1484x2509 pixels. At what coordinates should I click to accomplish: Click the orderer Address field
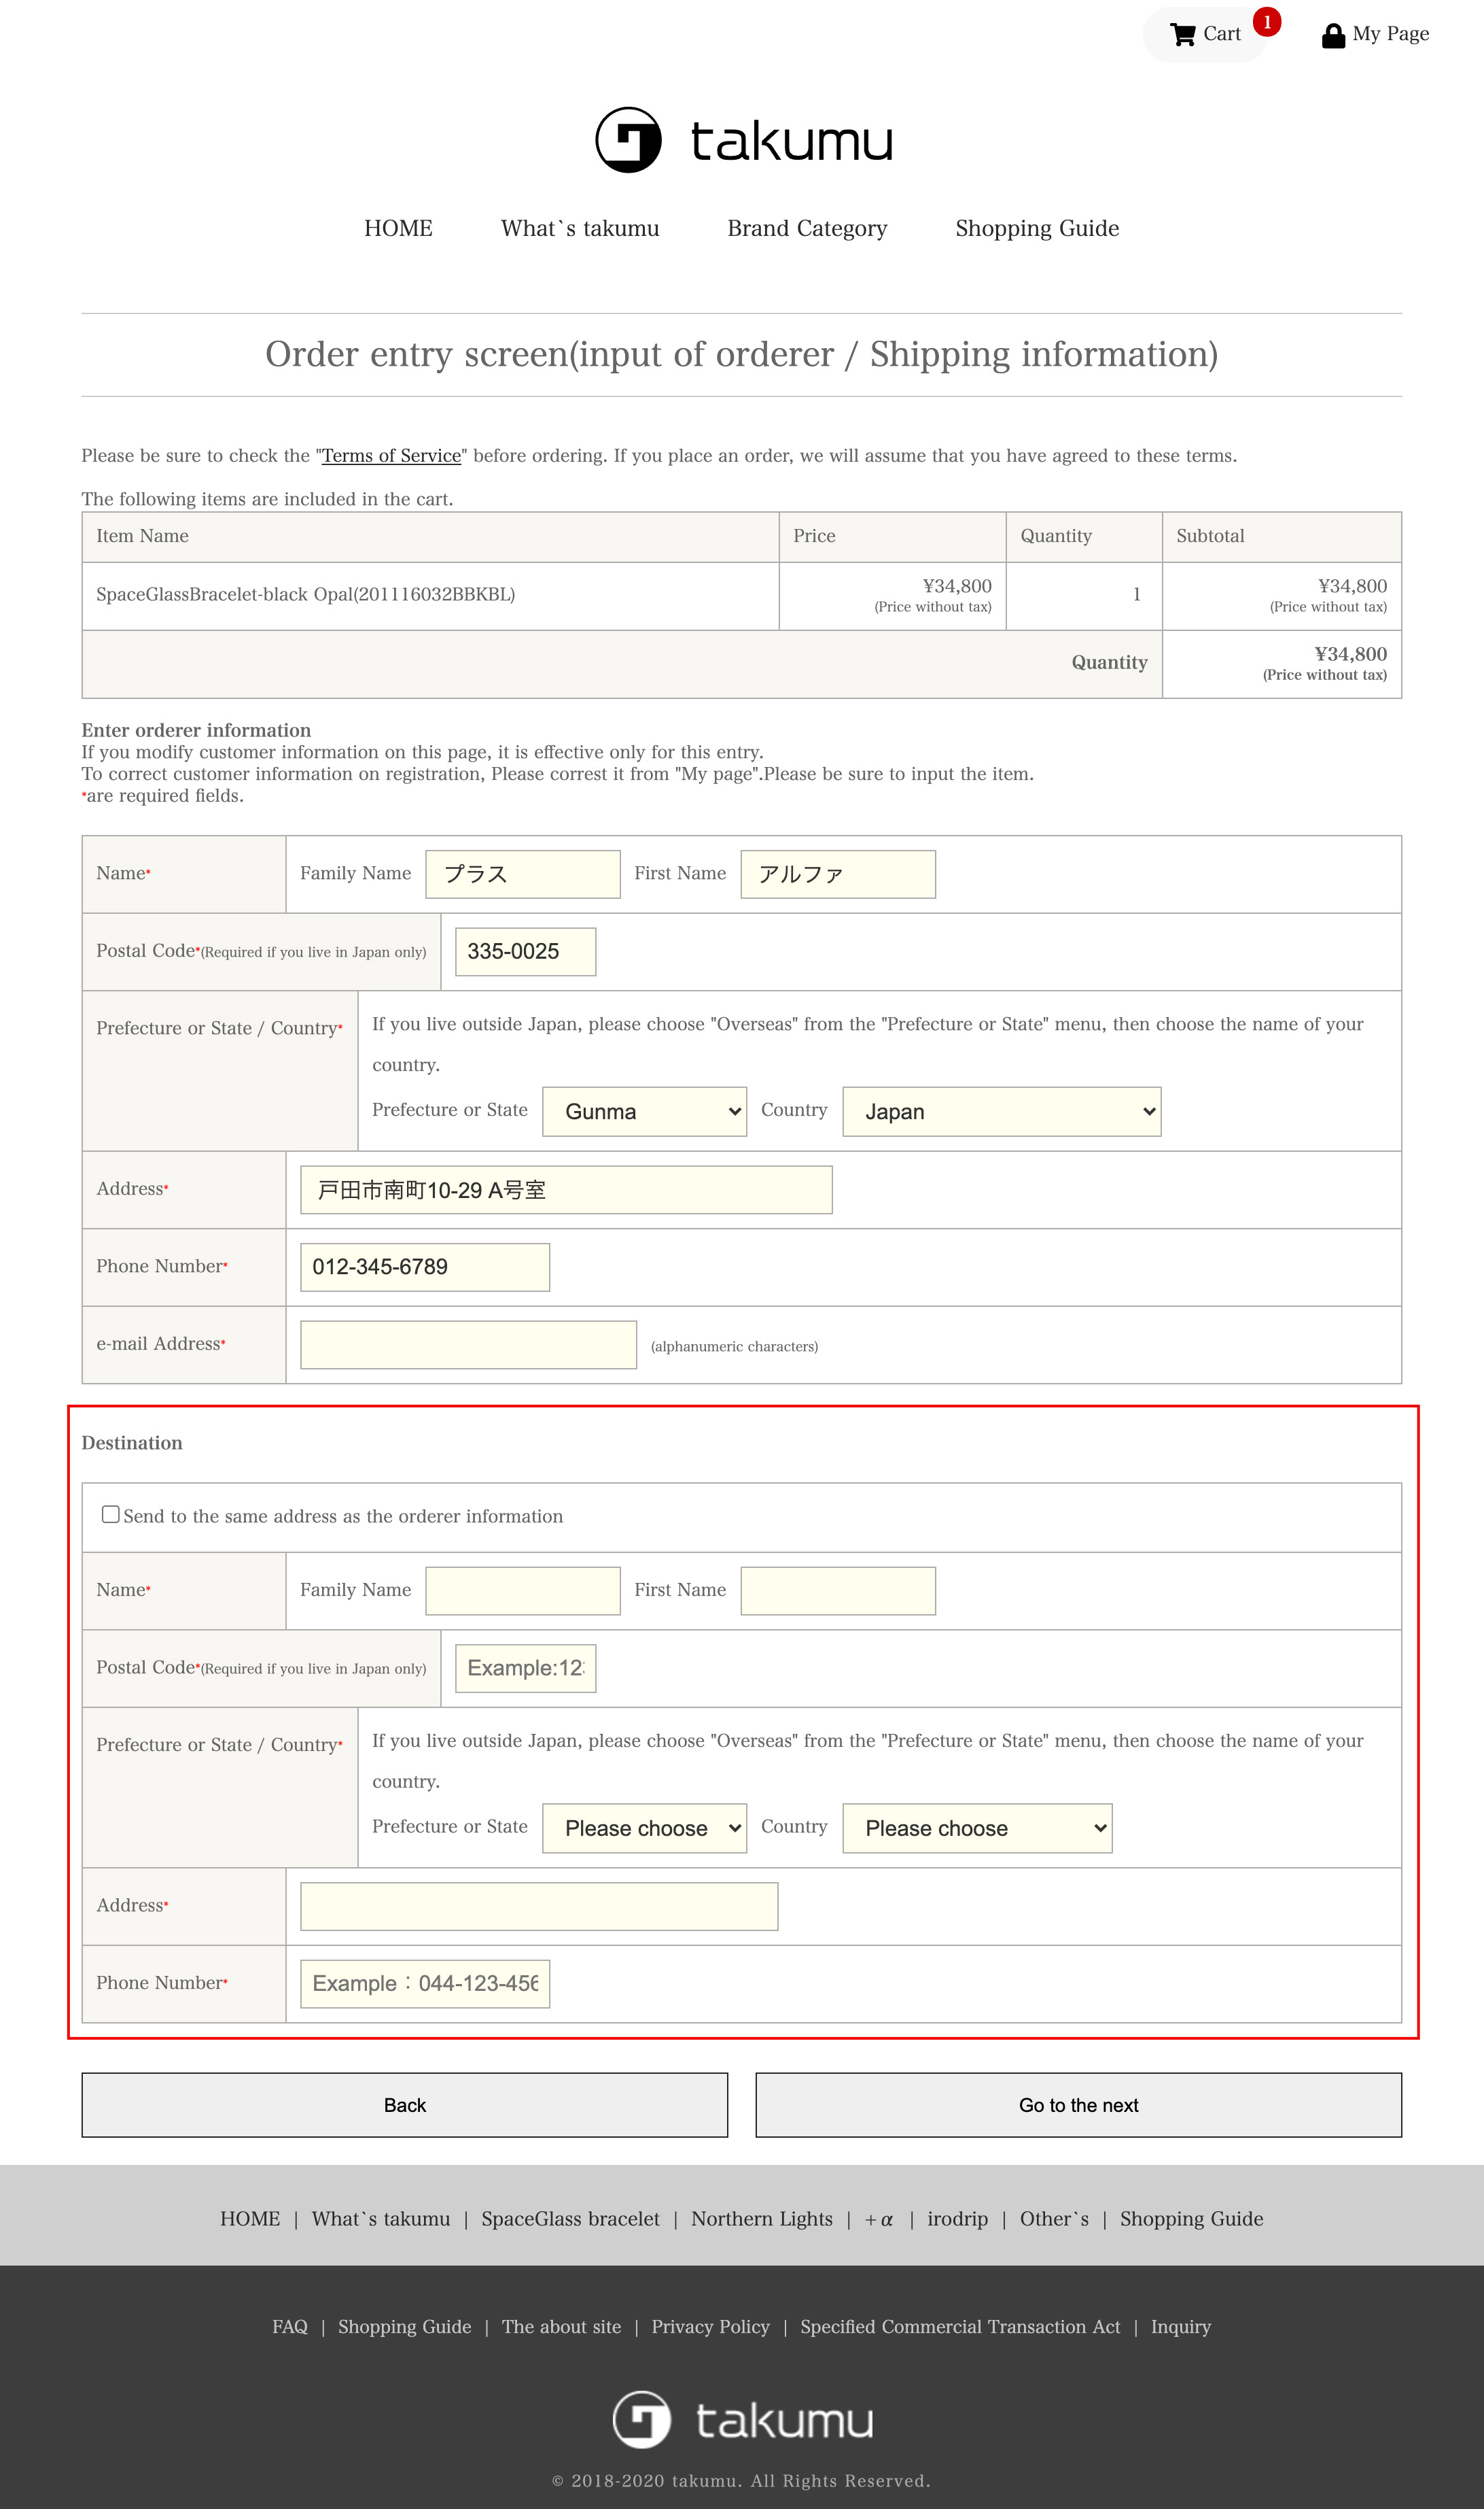point(566,1189)
